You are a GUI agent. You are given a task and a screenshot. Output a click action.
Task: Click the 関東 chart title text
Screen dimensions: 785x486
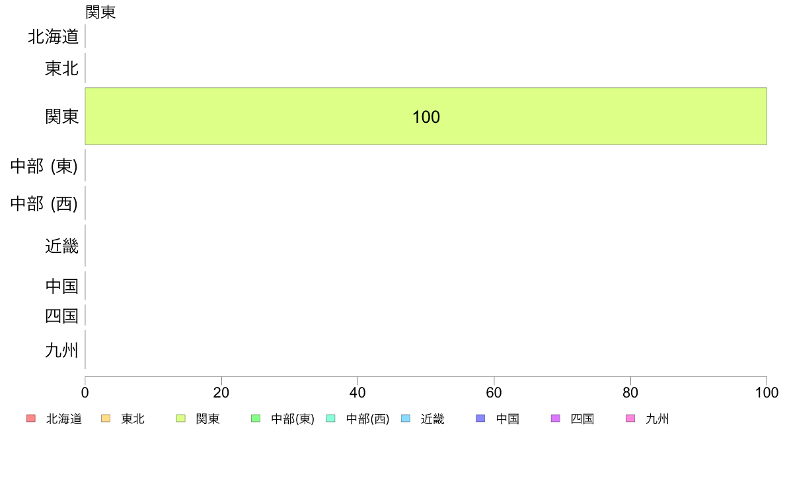pos(100,12)
